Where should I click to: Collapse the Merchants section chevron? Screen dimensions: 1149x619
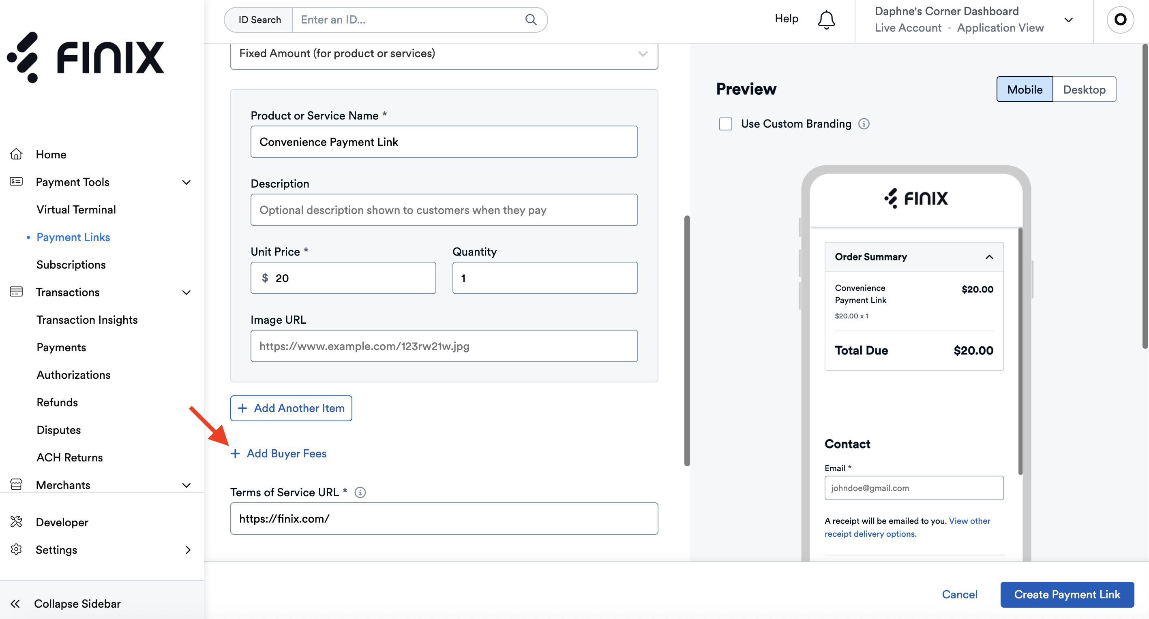pos(186,485)
